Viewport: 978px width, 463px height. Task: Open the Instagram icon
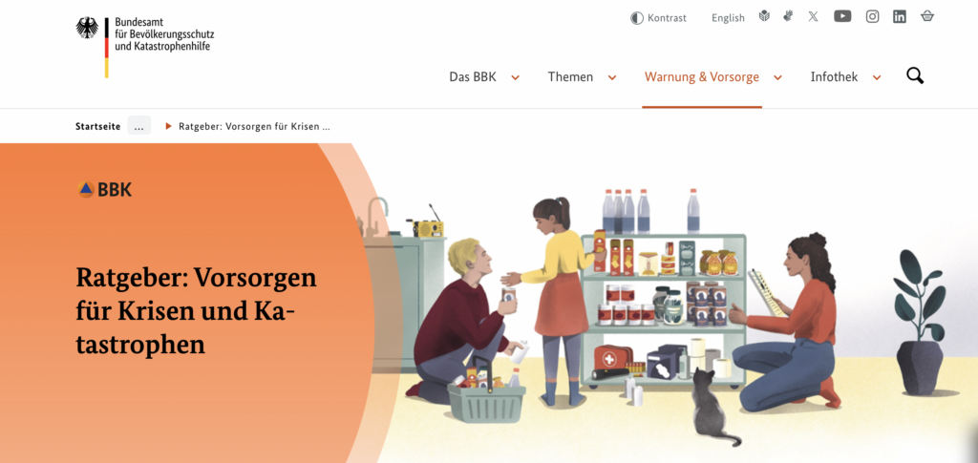point(873,17)
